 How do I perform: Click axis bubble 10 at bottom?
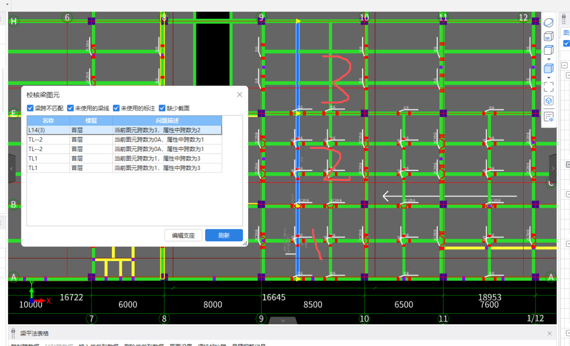click(364, 319)
